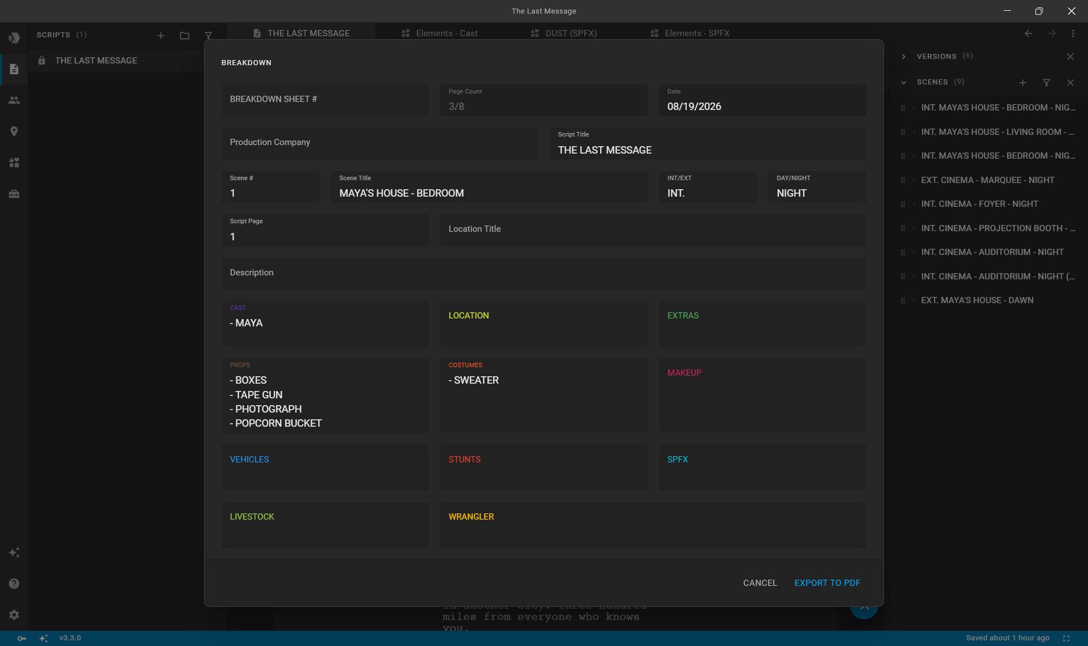Expand the Versions section chevron
This screenshot has width=1088, height=646.
[904, 57]
